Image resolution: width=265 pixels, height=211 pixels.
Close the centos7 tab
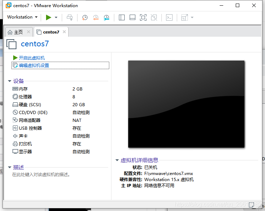pos(64,32)
